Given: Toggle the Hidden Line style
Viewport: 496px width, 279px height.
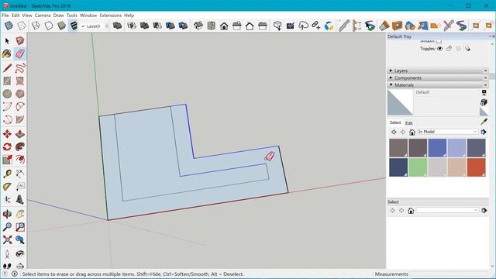Looking at the screenshot, I should (49, 26).
